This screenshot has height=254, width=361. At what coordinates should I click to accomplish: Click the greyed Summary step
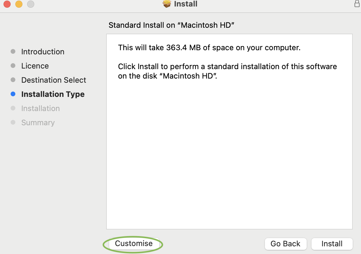tap(38, 123)
